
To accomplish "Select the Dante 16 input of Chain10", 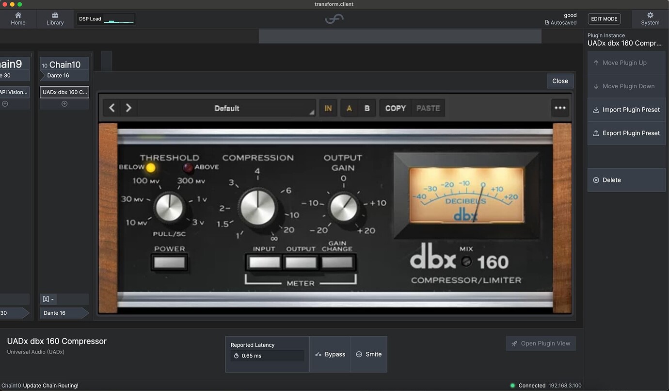I will [x=64, y=76].
